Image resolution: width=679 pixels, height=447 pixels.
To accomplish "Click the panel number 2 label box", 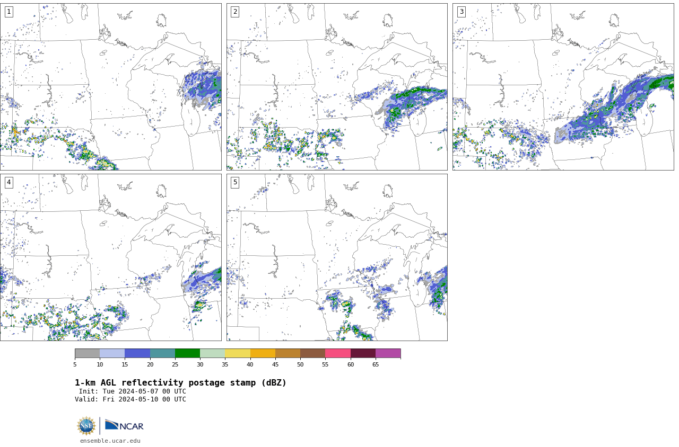I will [x=235, y=12].
